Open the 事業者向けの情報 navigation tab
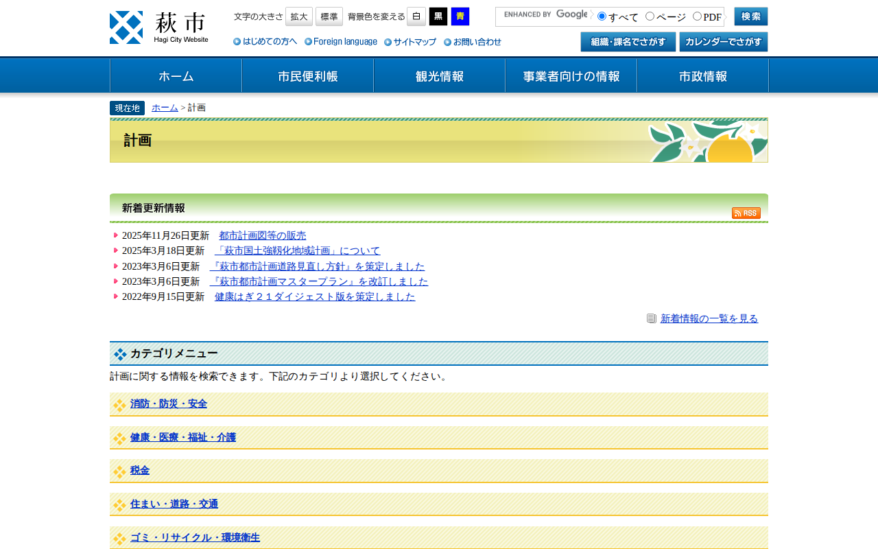 (x=571, y=75)
